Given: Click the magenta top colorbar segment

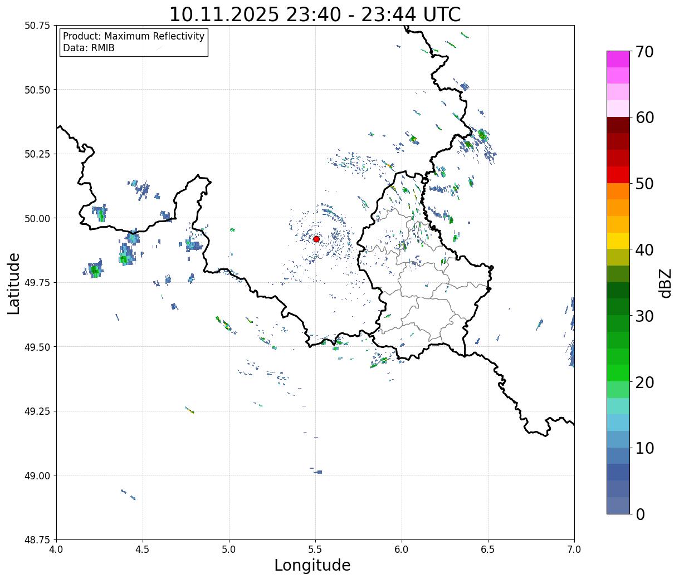Looking at the screenshot, I should pyautogui.click(x=618, y=59).
